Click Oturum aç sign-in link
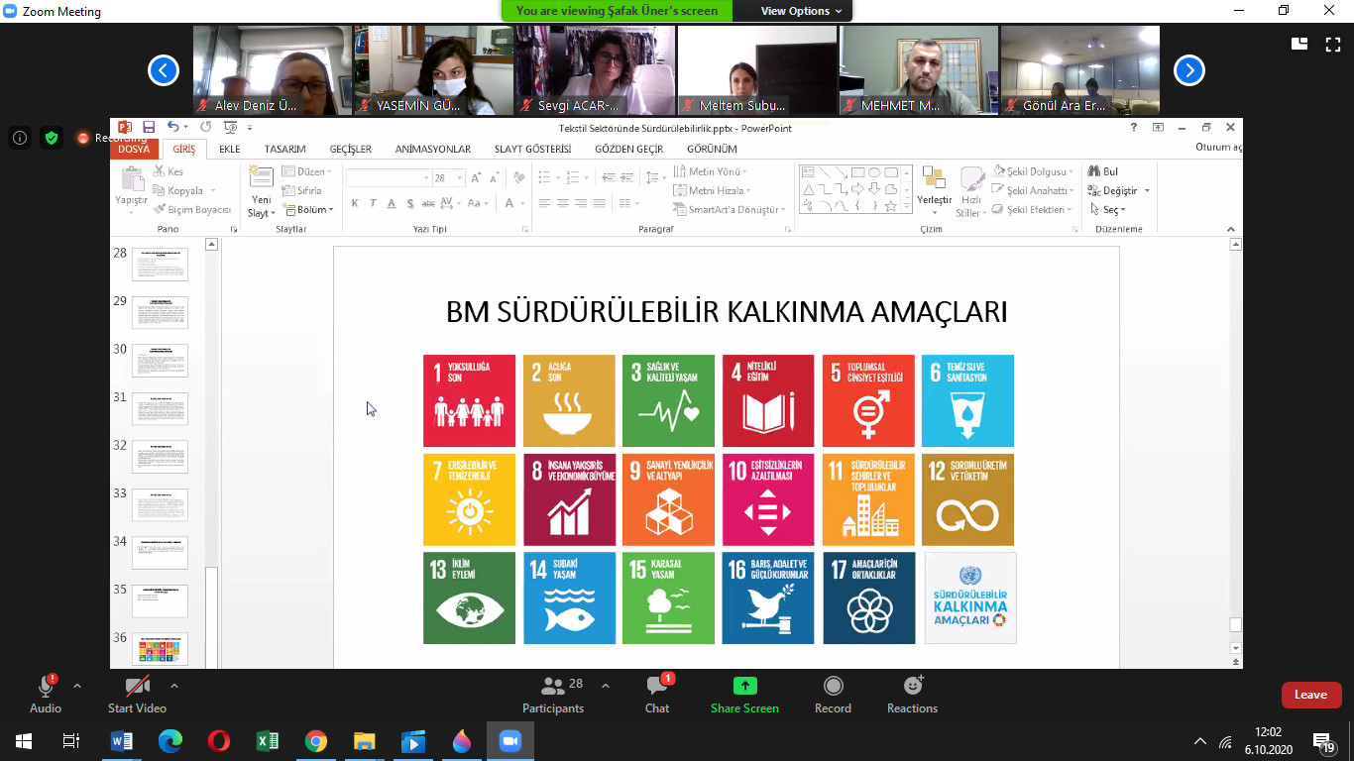 tap(1218, 147)
